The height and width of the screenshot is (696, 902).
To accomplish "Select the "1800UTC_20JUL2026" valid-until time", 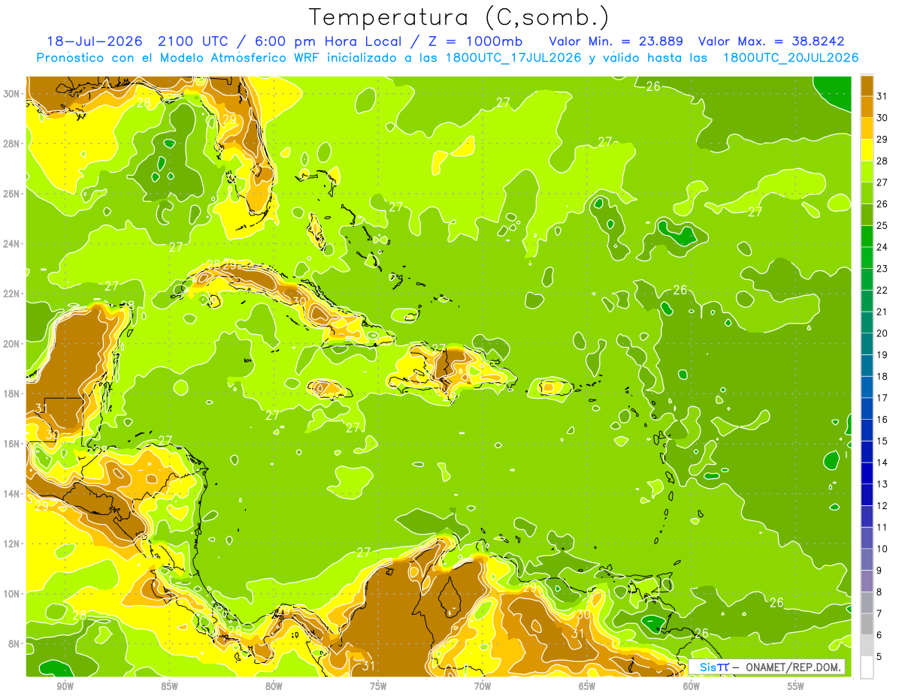I will click(x=791, y=58).
